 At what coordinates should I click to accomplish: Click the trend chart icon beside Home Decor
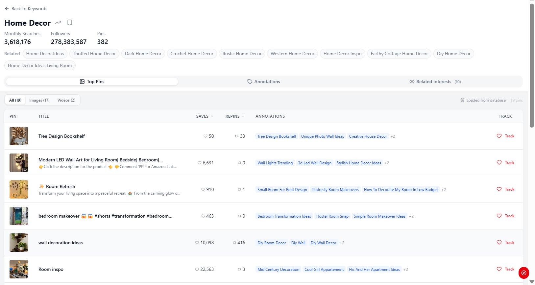58,23
